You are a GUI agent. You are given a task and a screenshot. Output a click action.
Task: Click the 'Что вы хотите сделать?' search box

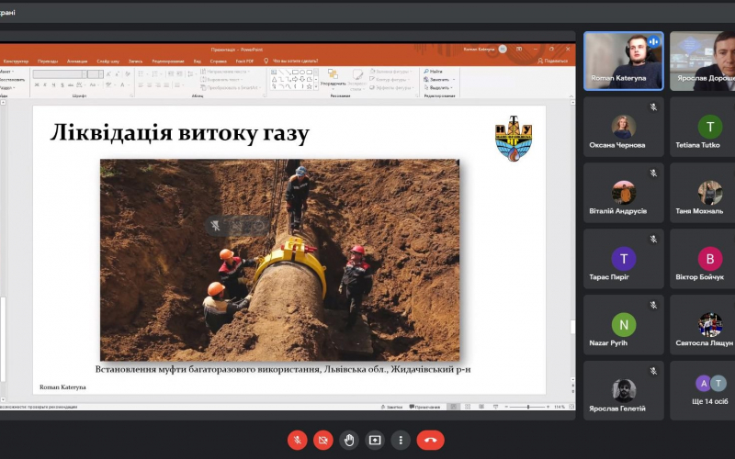[295, 61]
